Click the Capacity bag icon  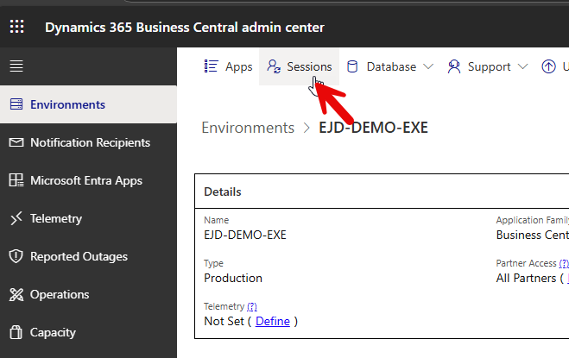coord(16,332)
